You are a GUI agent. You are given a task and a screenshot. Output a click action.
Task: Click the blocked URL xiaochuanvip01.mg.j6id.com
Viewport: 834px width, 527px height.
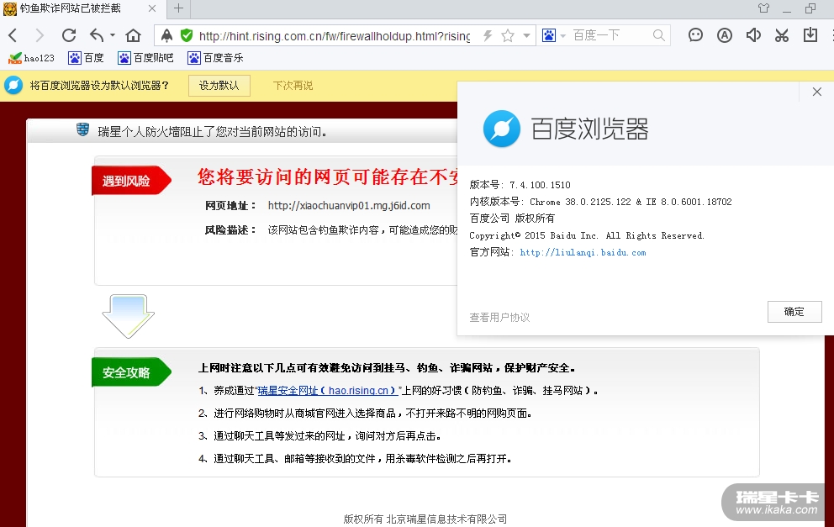pos(349,206)
